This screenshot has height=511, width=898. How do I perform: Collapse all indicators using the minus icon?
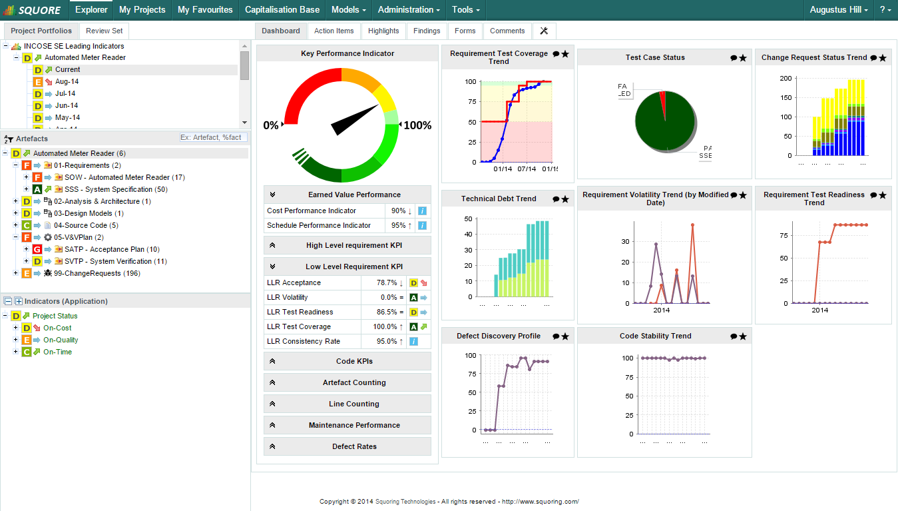coord(8,301)
